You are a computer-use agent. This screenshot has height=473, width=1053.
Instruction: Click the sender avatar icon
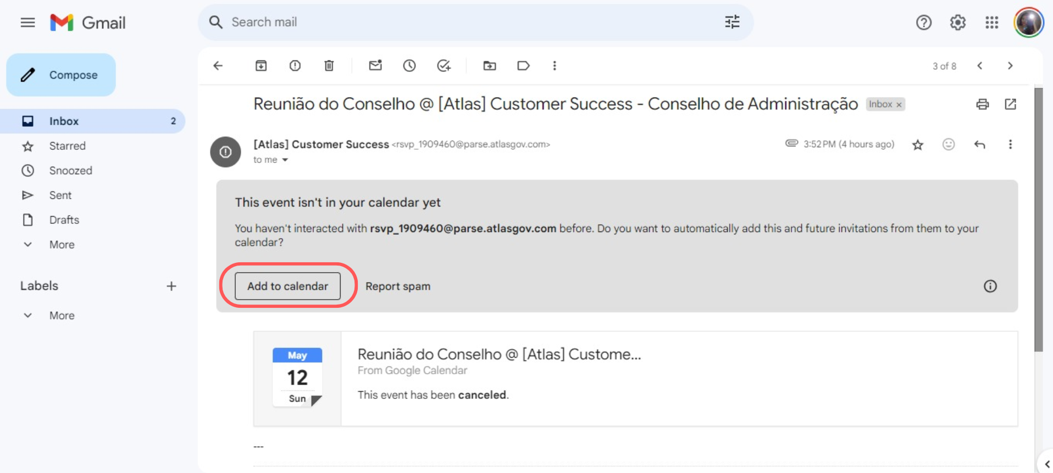tap(225, 152)
